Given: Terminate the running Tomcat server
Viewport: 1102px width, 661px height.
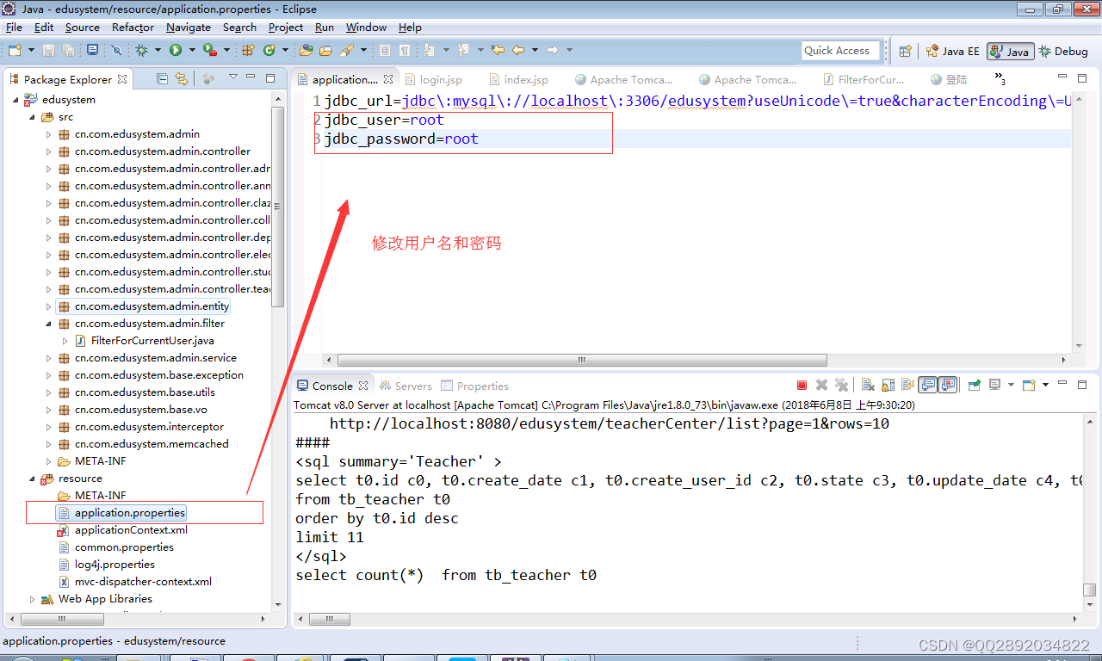Looking at the screenshot, I should (802, 385).
